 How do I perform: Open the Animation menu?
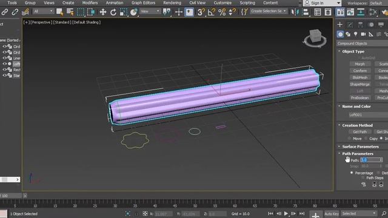pos(115,2)
